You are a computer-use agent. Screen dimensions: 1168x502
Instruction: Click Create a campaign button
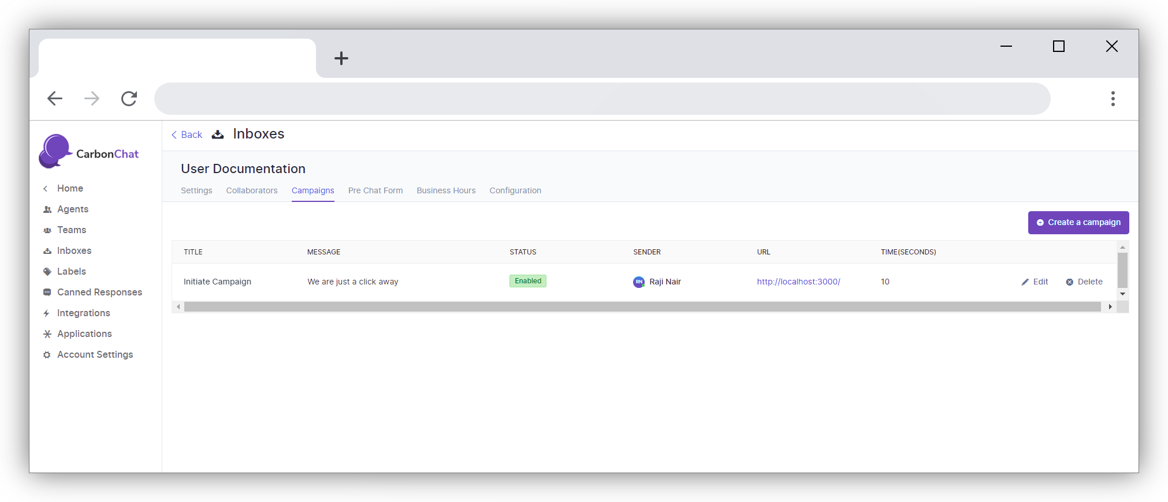click(x=1078, y=223)
